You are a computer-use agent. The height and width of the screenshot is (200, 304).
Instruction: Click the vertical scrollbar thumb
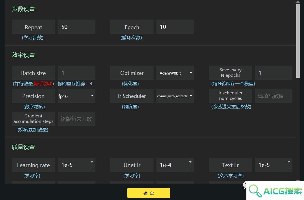pos(298,41)
